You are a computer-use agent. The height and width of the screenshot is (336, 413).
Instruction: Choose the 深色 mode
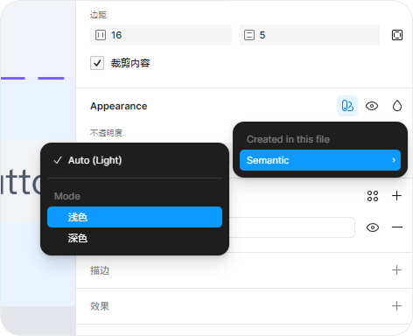pyautogui.click(x=135, y=238)
